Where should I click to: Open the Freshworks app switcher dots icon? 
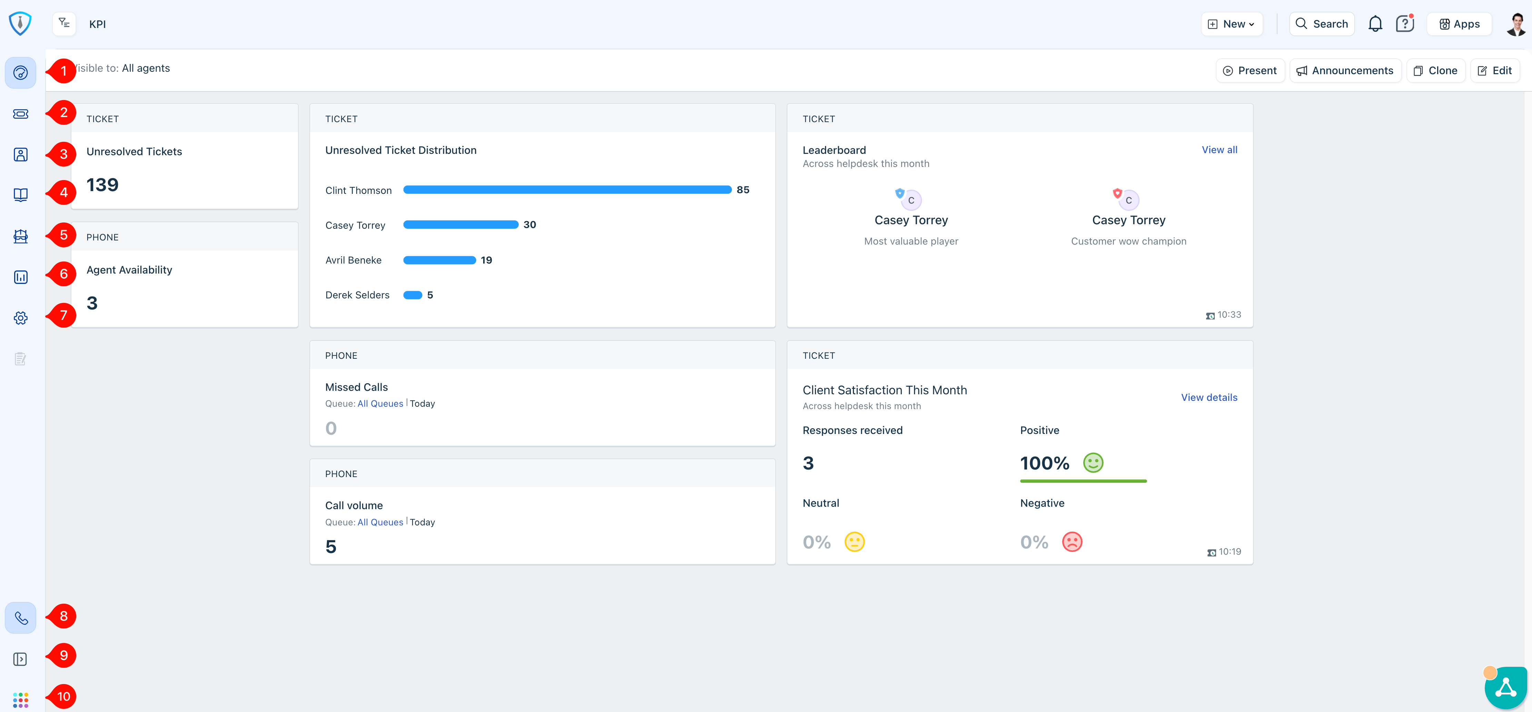point(20,700)
